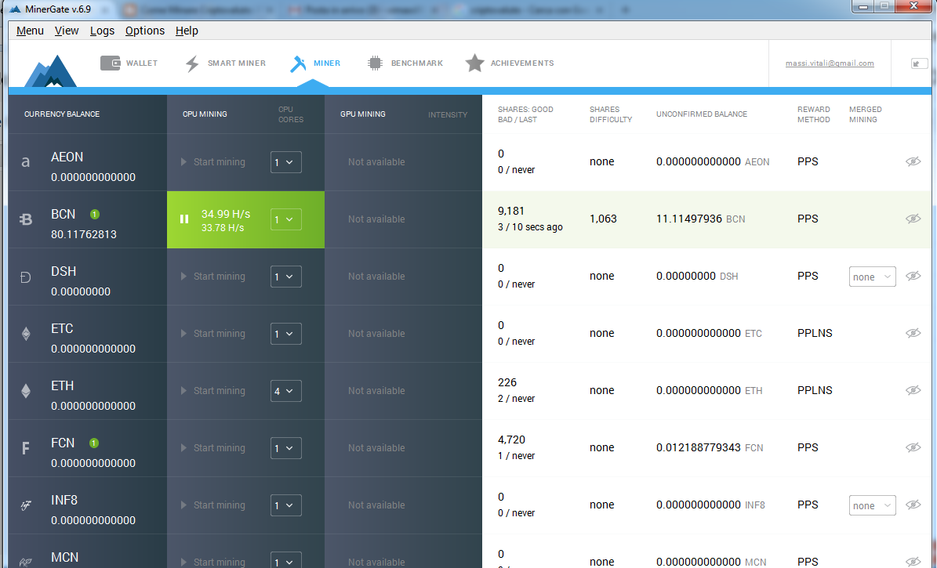Open the ETH CPU cores dropdown
Image resolution: width=937 pixels, height=568 pixels.
(285, 391)
